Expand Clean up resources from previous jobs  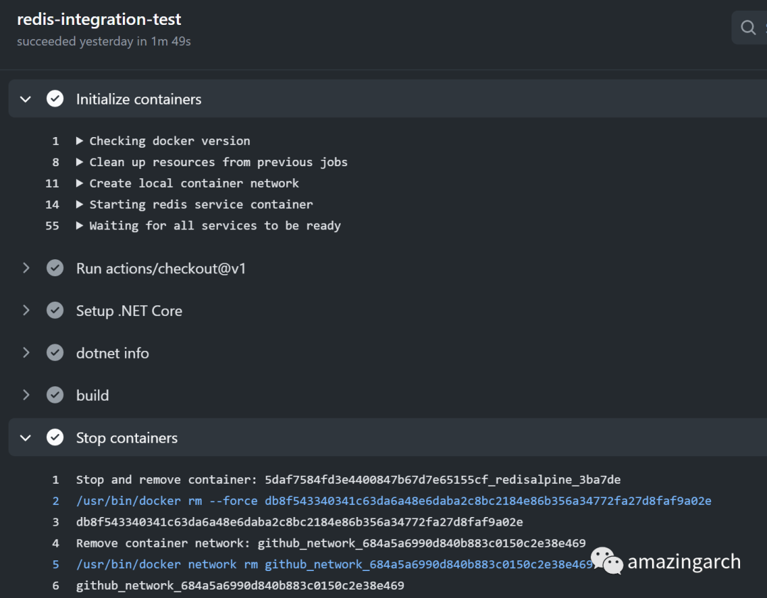point(80,162)
